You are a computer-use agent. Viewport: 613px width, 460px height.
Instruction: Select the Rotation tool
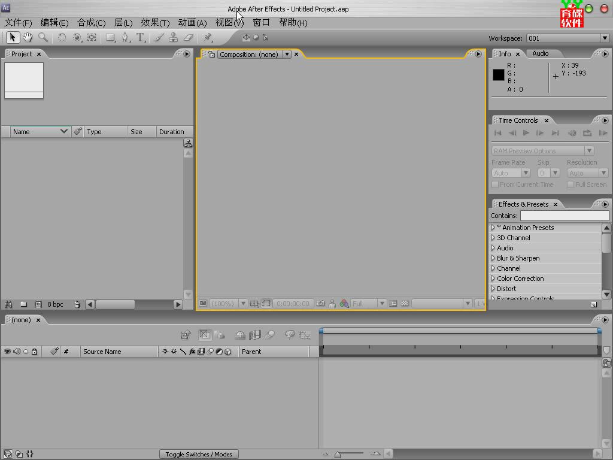[x=62, y=38]
